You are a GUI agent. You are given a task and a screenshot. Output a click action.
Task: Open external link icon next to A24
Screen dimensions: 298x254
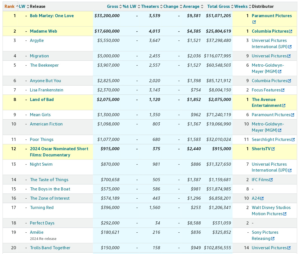(x=262, y=198)
